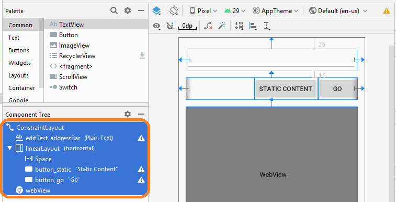The height and width of the screenshot is (202, 396).
Task: Select TextView in palette
Action: [x=96, y=24]
